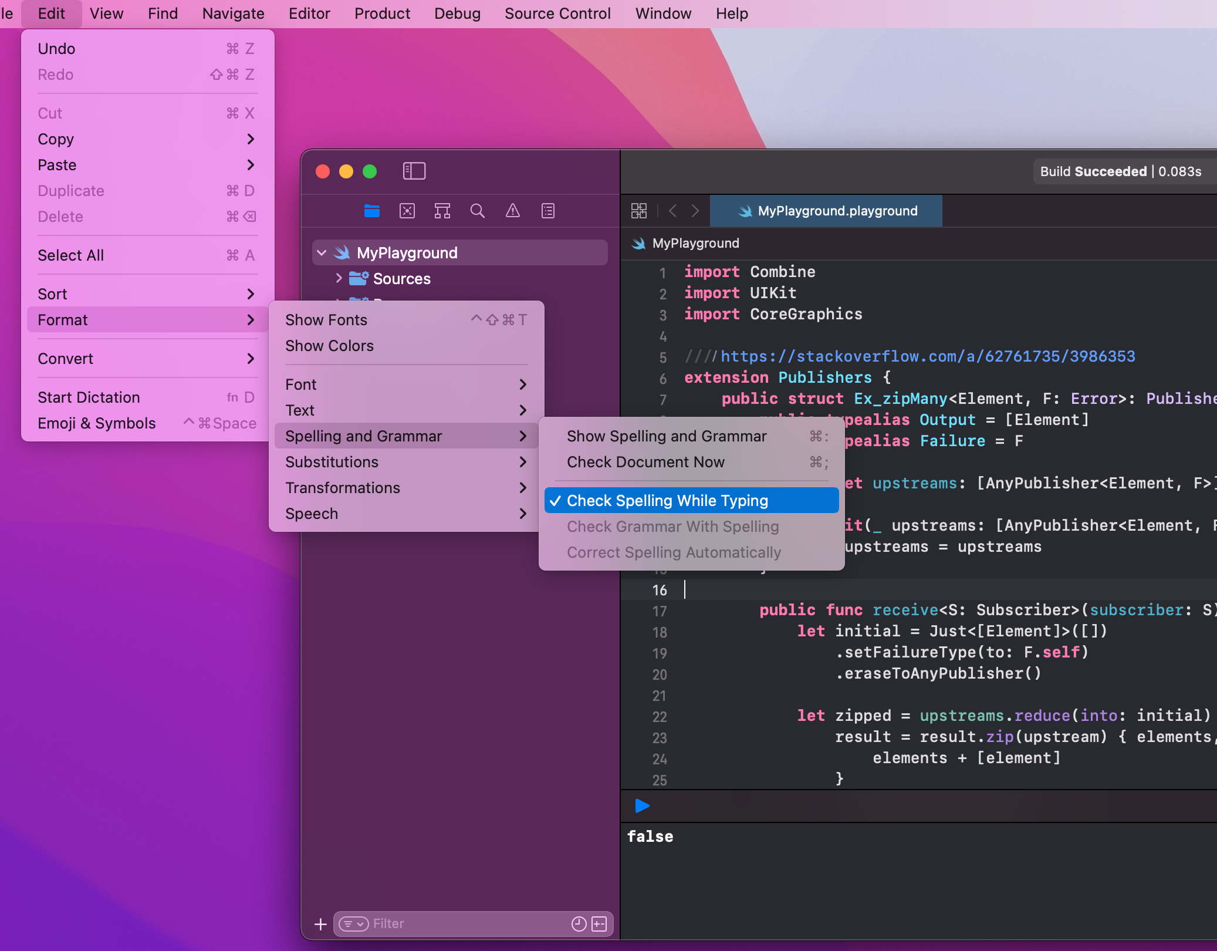Click the MyPlayground swift icon in breadcrumb
This screenshot has width=1217, height=951.
click(x=638, y=243)
